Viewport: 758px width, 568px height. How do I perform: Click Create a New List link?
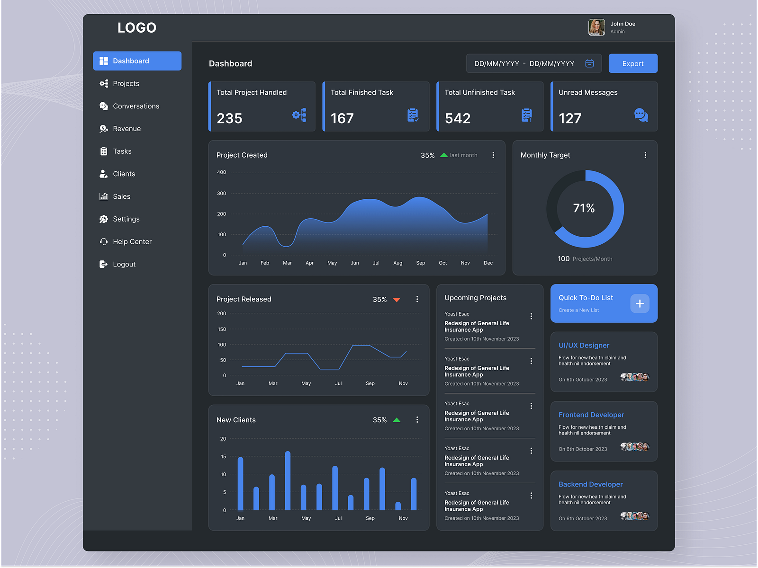tap(578, 310)
